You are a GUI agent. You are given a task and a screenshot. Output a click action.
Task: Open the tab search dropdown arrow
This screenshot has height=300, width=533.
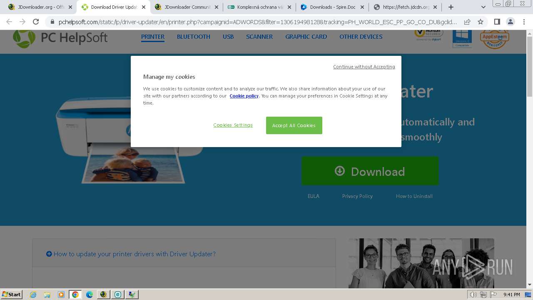pyautogui.click(x=483, y=7)
